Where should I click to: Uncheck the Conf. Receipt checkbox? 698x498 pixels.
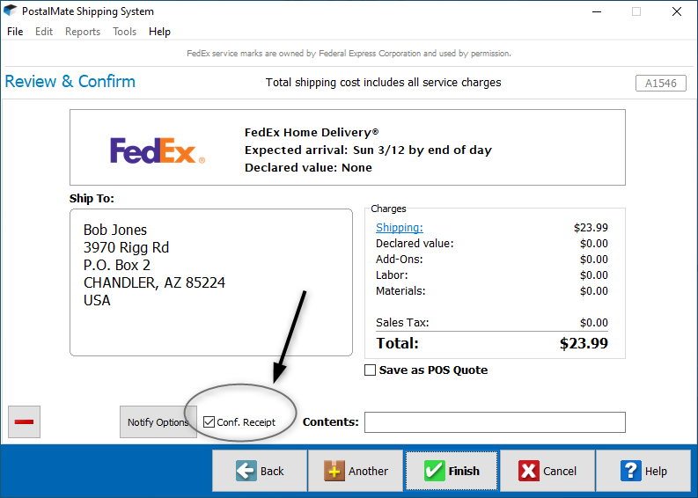click(209, 422)
